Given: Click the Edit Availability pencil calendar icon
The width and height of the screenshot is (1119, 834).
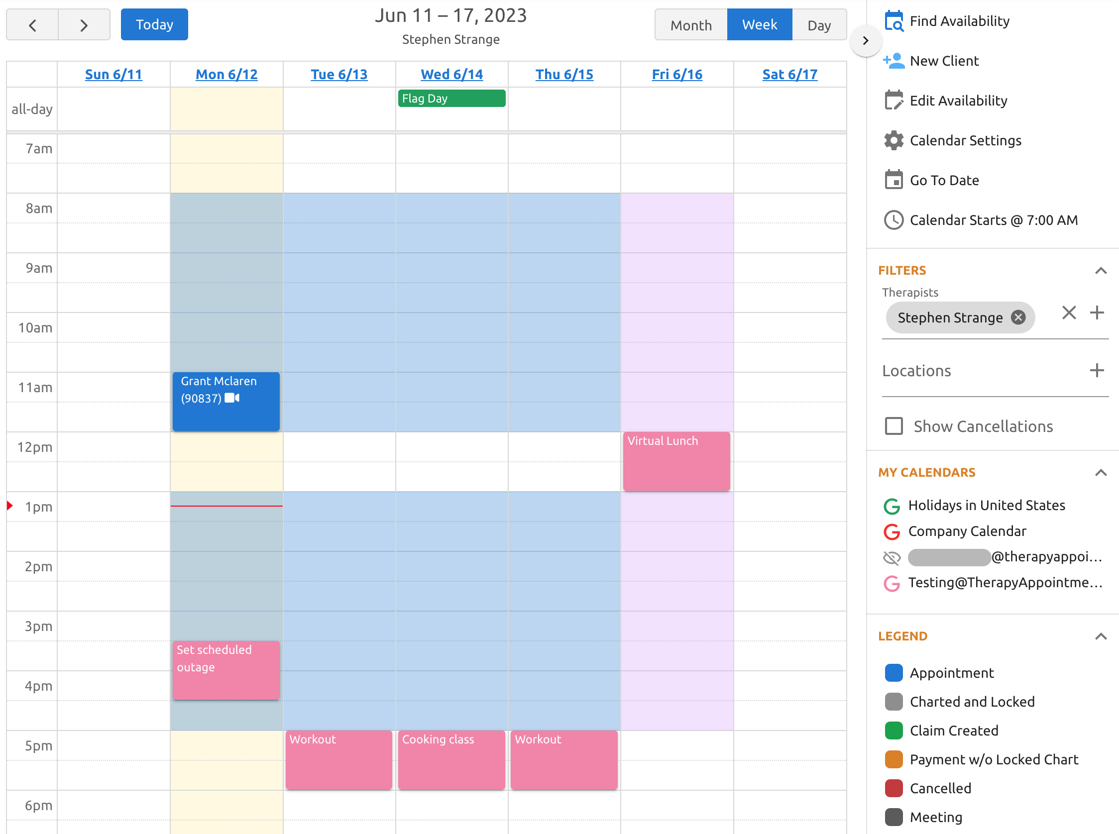Looking at the screenshot, I should (x=894, y=101).
